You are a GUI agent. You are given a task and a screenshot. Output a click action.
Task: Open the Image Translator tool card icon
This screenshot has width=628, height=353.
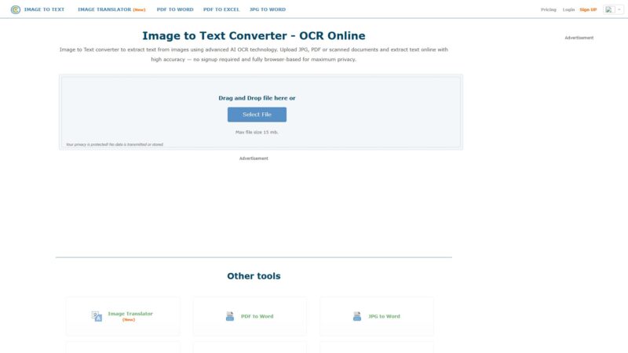(x=97, y=316)
